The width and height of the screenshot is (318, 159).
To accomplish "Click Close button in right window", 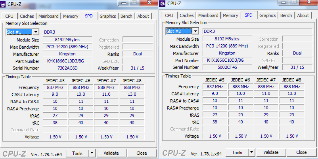I will pyautogui.click(x=302, y=152).
